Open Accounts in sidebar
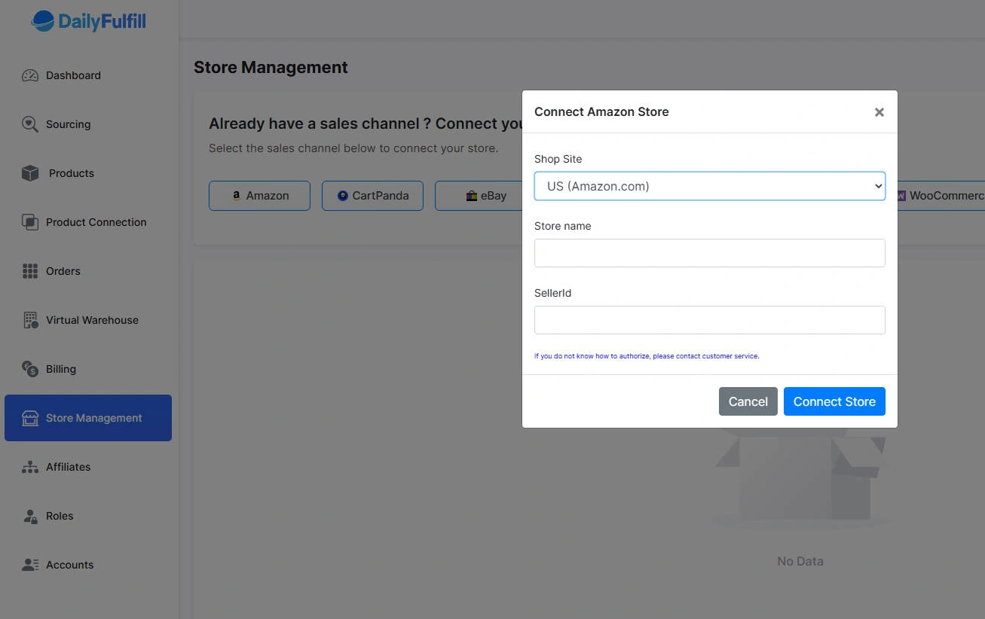 (69, 565)
